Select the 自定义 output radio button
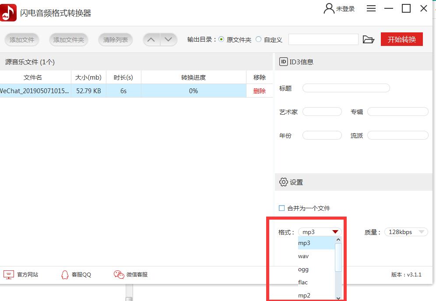 258,39
